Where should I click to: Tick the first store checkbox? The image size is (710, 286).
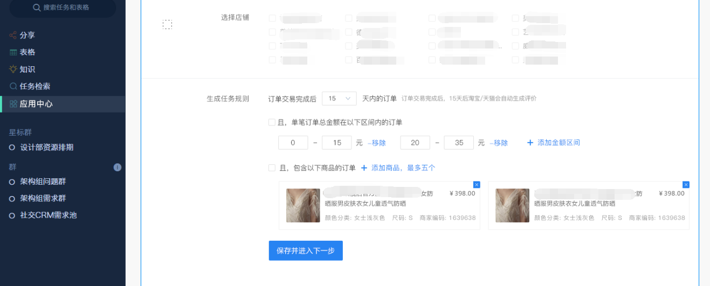(272, 18)
